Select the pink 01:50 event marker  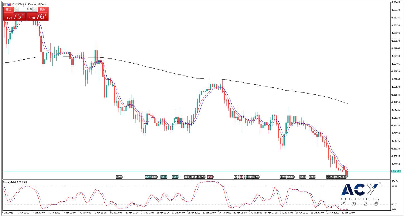pyautogui.click(x=210, y=177)
